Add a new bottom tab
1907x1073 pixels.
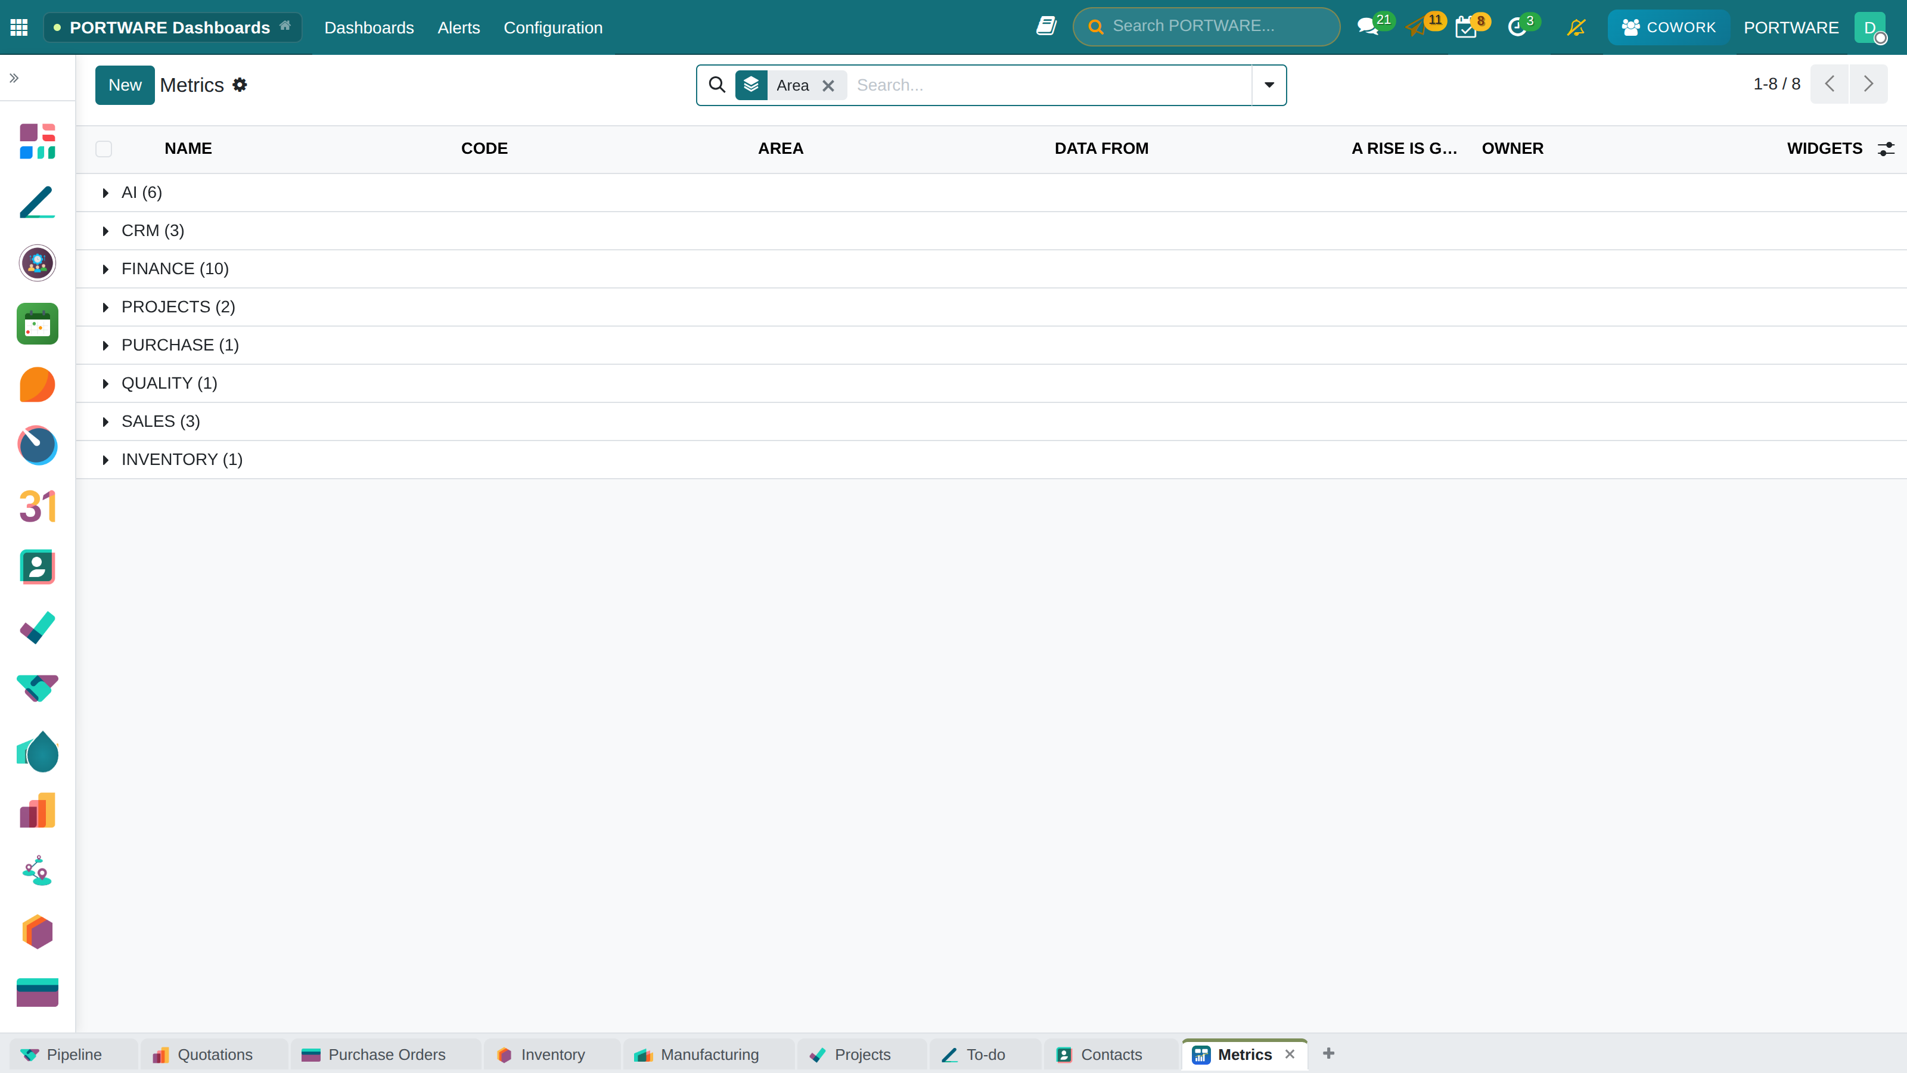(1328, 1053)
